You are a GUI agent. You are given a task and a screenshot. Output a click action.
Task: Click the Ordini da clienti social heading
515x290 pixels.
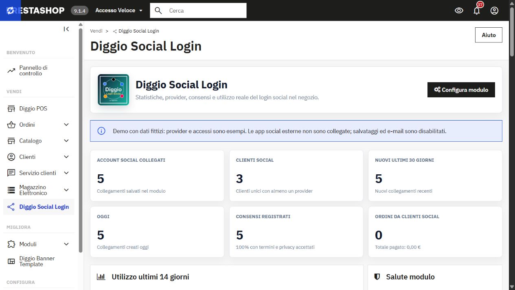click(407, 217)
